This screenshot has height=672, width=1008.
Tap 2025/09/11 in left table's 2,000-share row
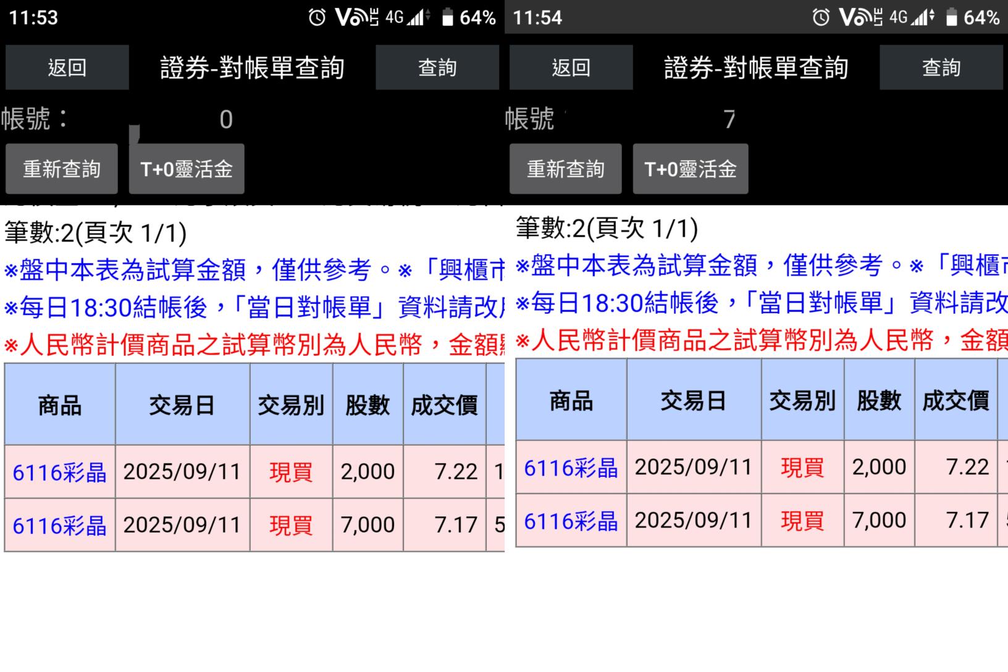click(x=182, y=472)
